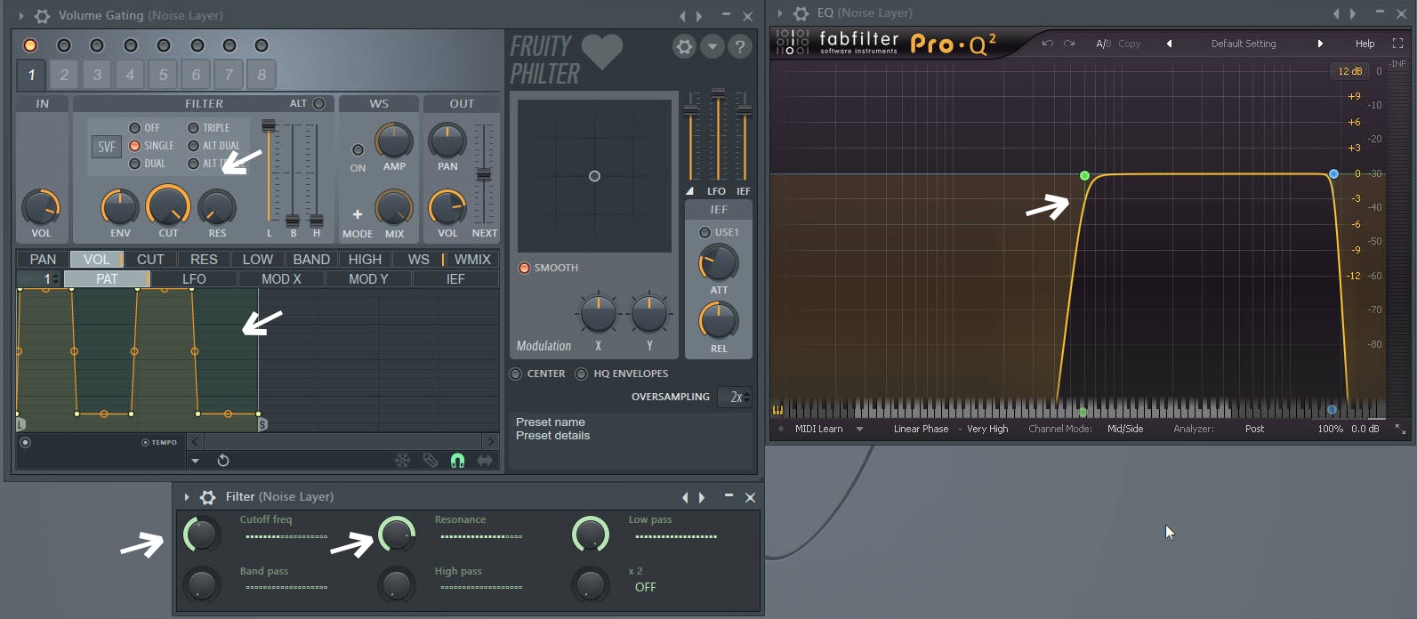This screenshot has height=619, width=1417.
Task: Switch to the LFO tab
Action: point(194,279)
